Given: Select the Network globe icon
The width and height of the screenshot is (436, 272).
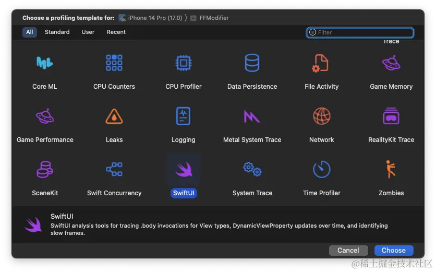Looking at the screenshot, I should click(322, 116).
